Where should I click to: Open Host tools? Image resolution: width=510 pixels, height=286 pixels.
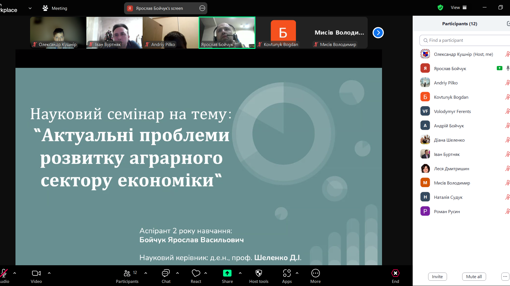click(259, 273)
